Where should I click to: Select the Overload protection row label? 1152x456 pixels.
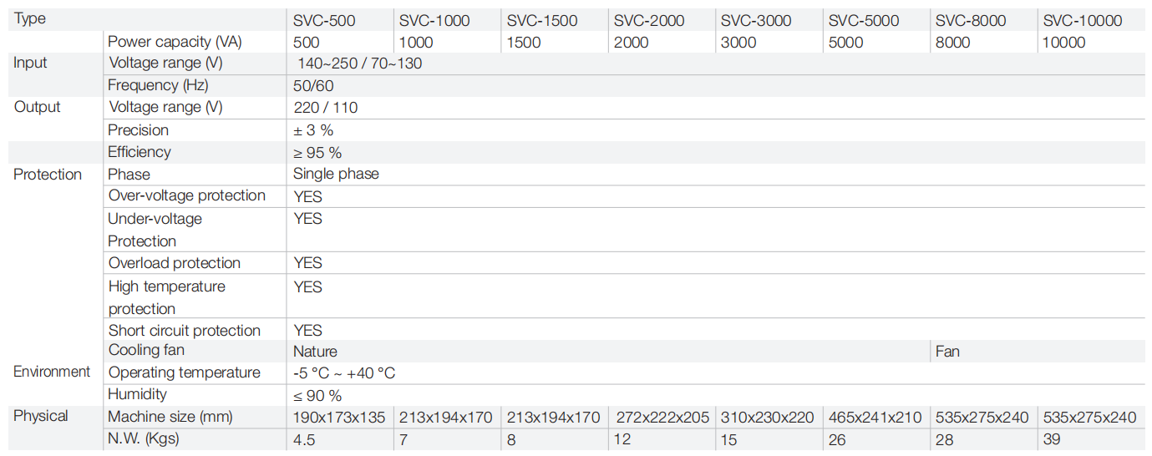coord(175,263)
